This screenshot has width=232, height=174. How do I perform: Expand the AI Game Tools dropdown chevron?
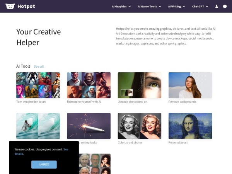click(x=160, y=7)
